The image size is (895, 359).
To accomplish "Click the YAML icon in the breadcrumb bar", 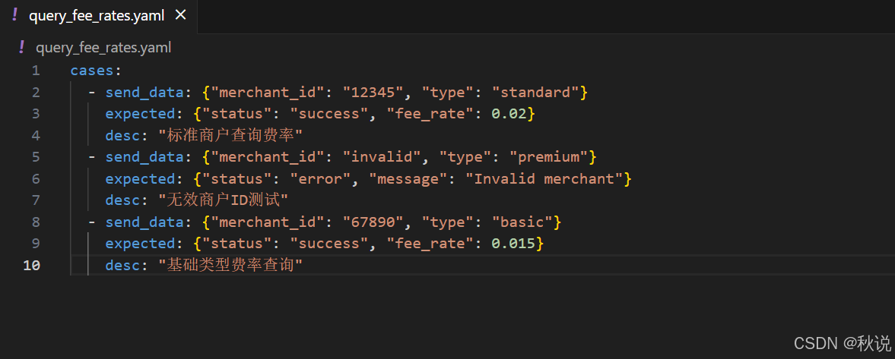I will [22, 47].
